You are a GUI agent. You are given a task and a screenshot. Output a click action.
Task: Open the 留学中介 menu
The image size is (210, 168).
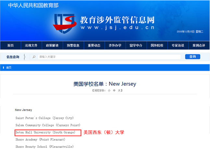coord(136,45)
